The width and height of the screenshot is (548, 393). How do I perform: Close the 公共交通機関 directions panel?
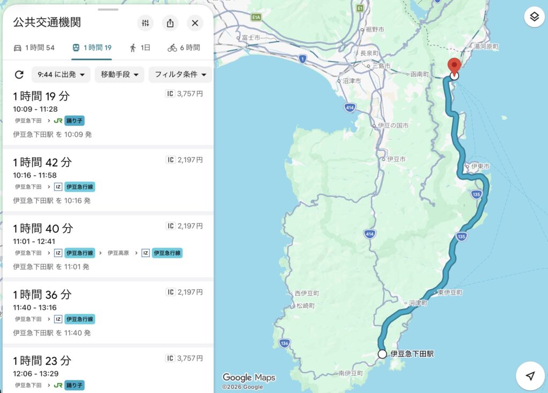click(195, 23)
